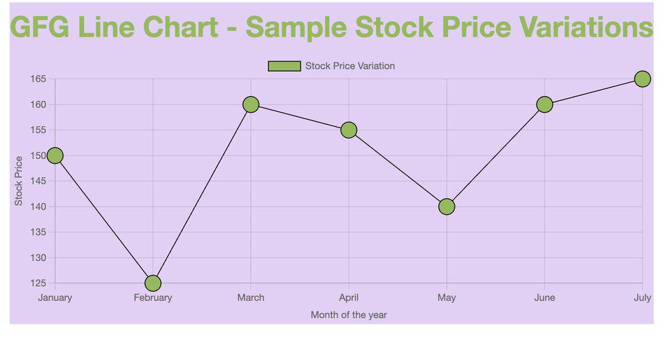This screenshot has width=665, height=337.
Task: Click the June data point at 160
Action: pos(545,104)
